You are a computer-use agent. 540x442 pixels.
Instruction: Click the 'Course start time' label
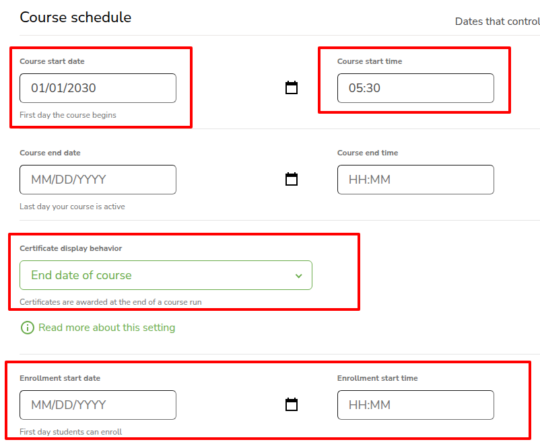370,61
